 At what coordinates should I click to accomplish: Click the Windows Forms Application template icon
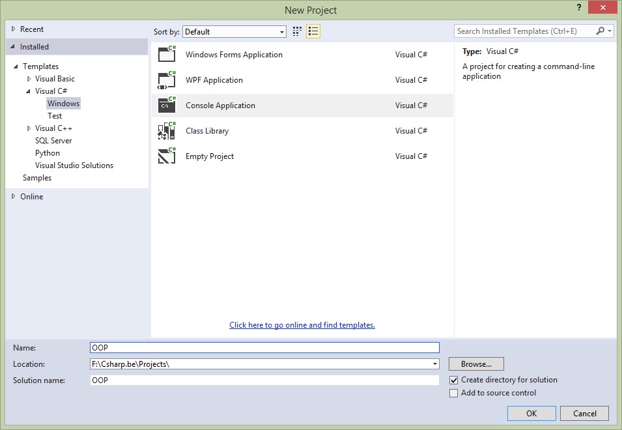167,54
